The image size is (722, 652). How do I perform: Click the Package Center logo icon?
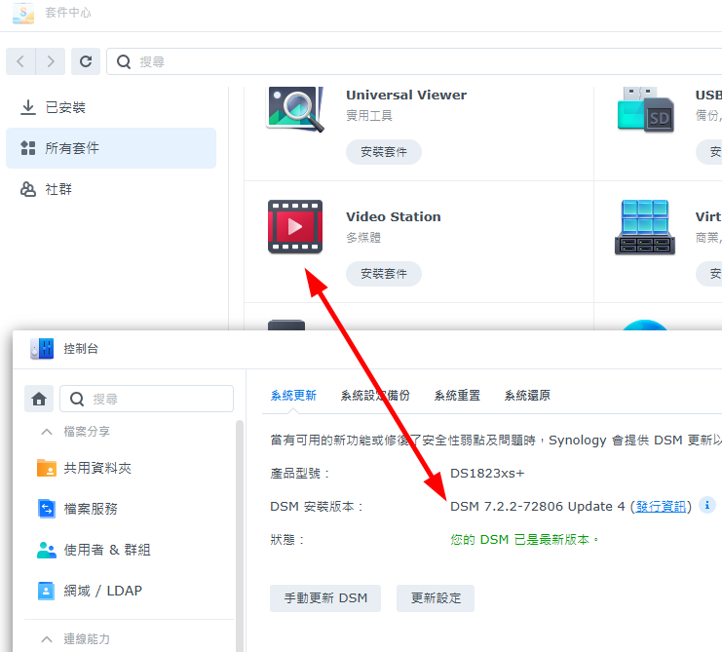coord(23,13)
